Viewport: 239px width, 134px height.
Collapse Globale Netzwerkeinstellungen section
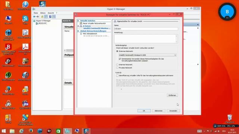(x=78, y=31)
